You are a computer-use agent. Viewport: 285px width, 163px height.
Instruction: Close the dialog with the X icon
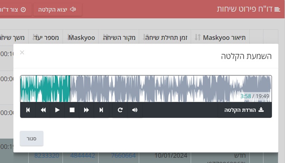[x=22, y=53]
